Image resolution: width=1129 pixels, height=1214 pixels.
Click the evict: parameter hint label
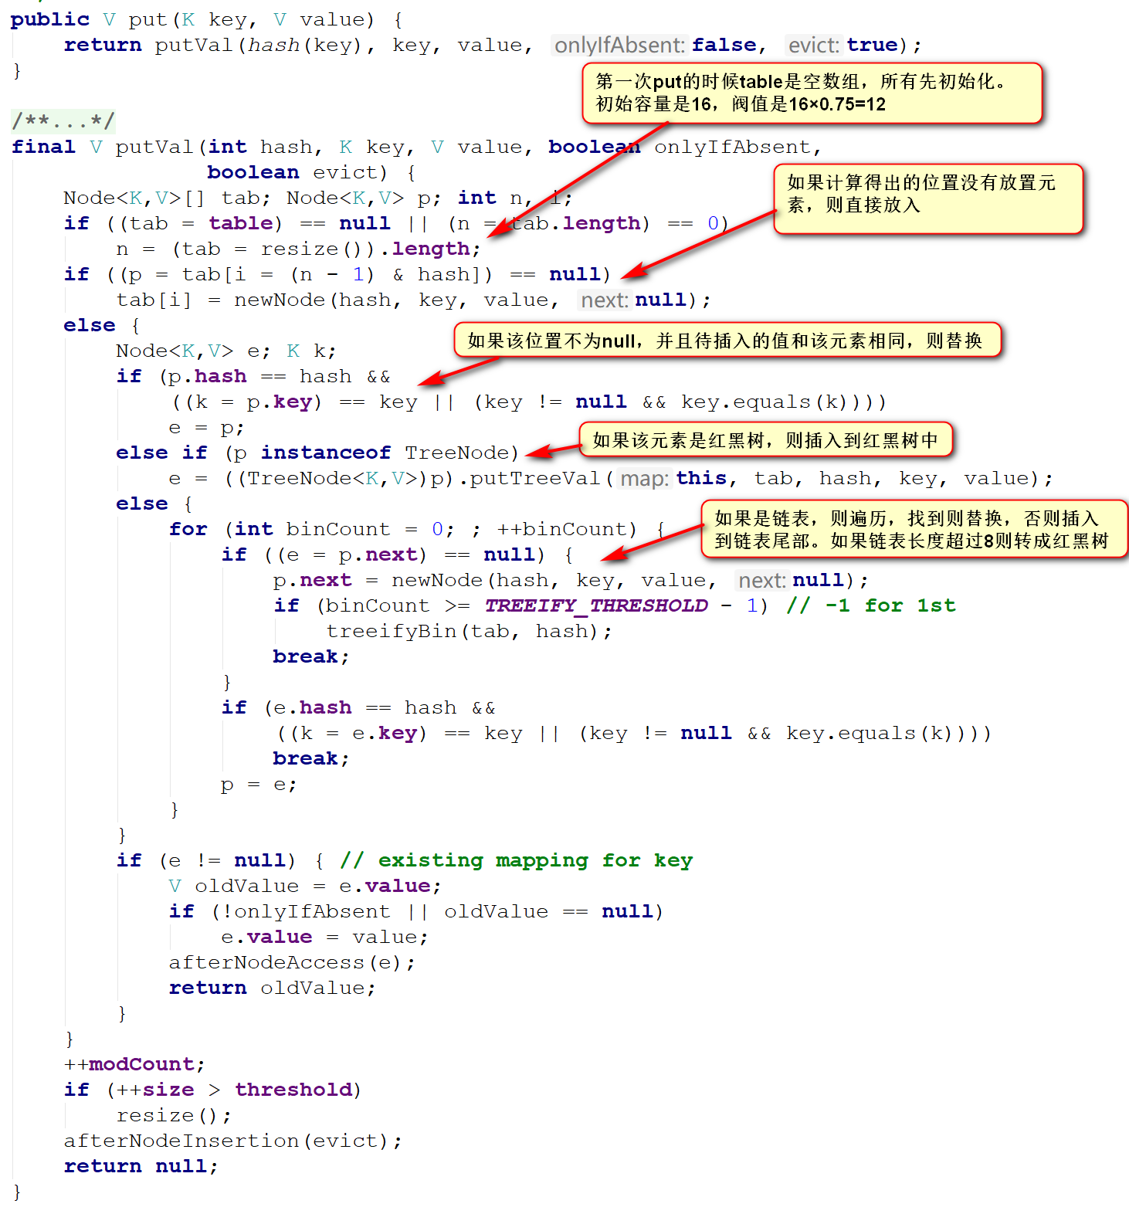pyautogui.click(x=813, y=46)
